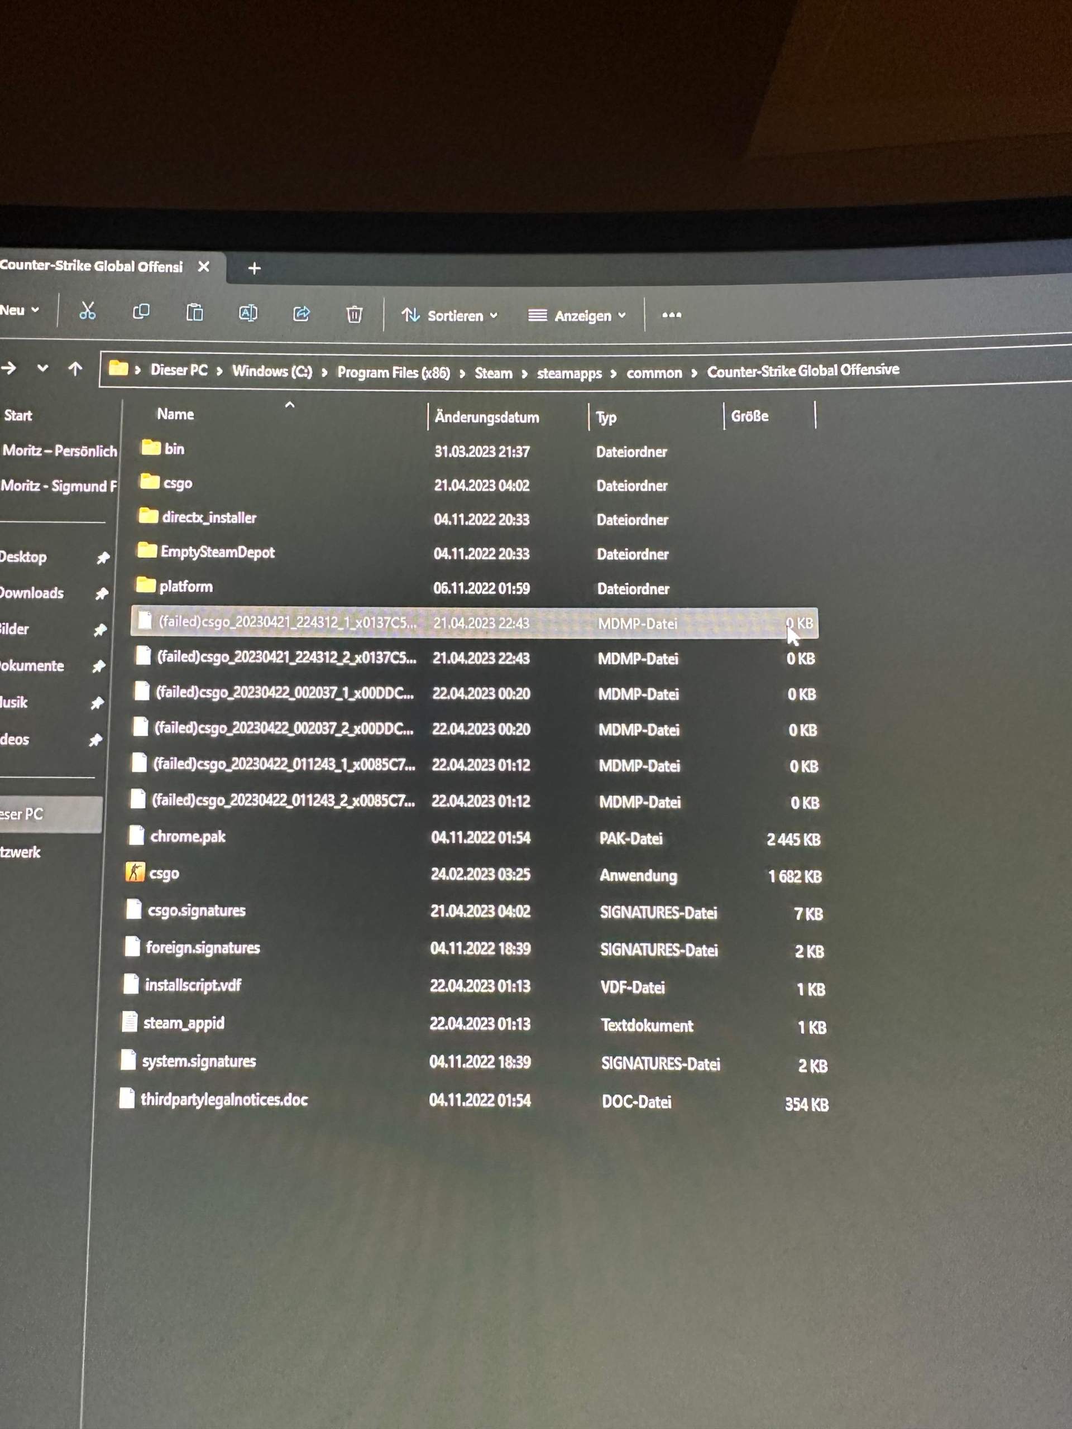
Task: Sort by Typ column header
Action: pyautogui.click(x=606, y=418)
